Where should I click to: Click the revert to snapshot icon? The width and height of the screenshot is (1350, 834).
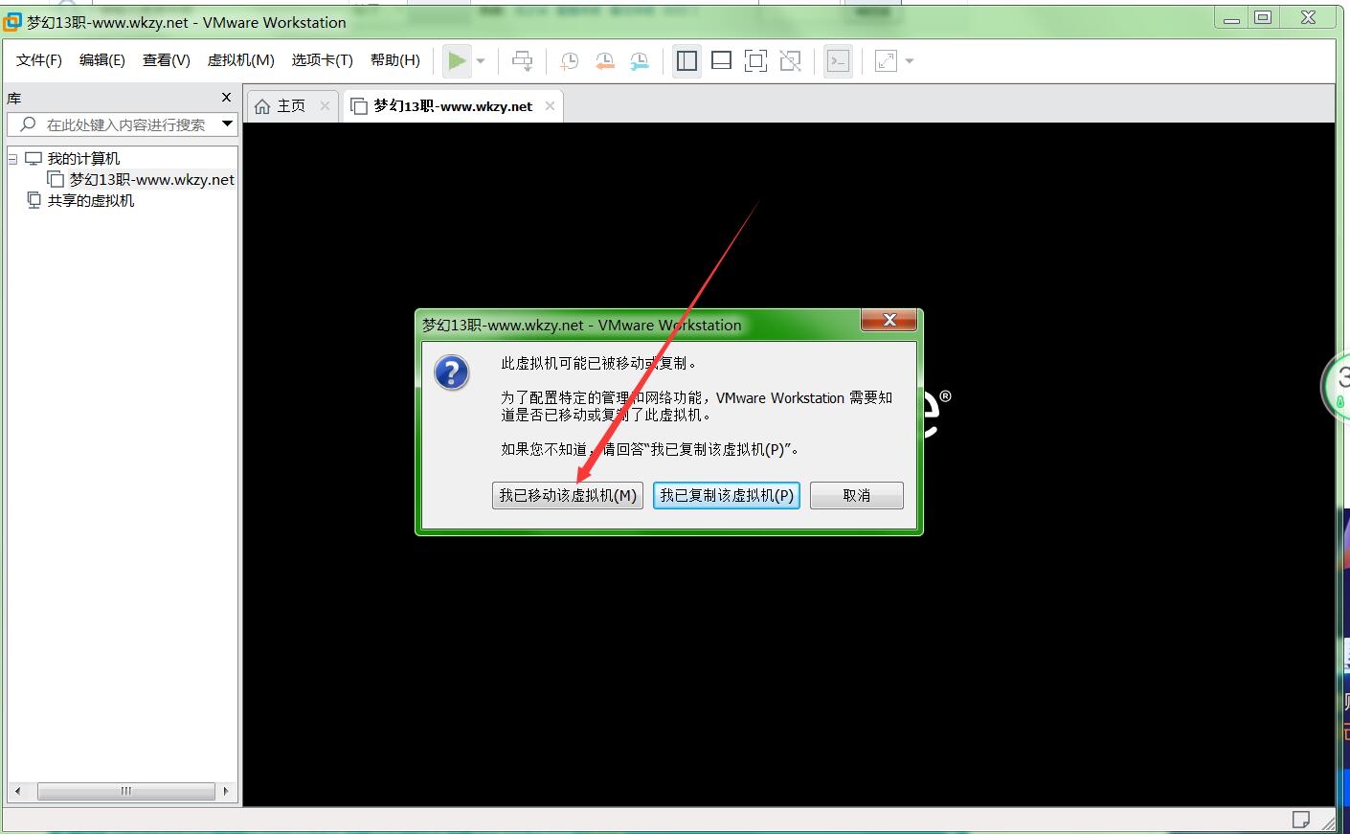[x=604, y=61]
